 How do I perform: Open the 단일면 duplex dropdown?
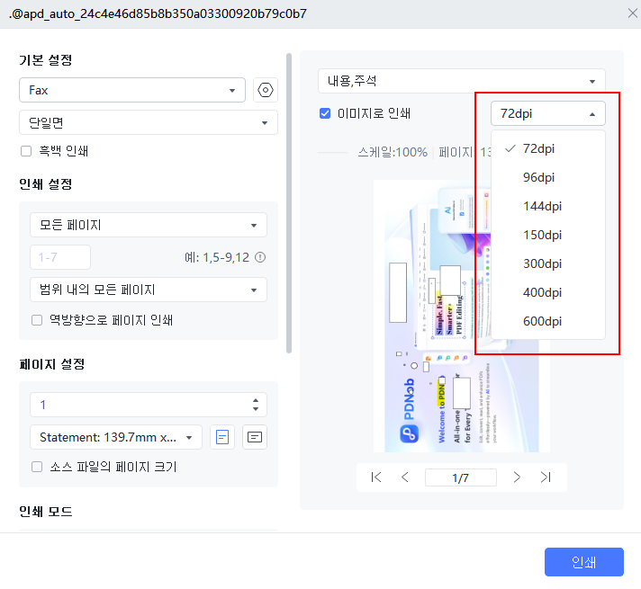tap(149, 122)
